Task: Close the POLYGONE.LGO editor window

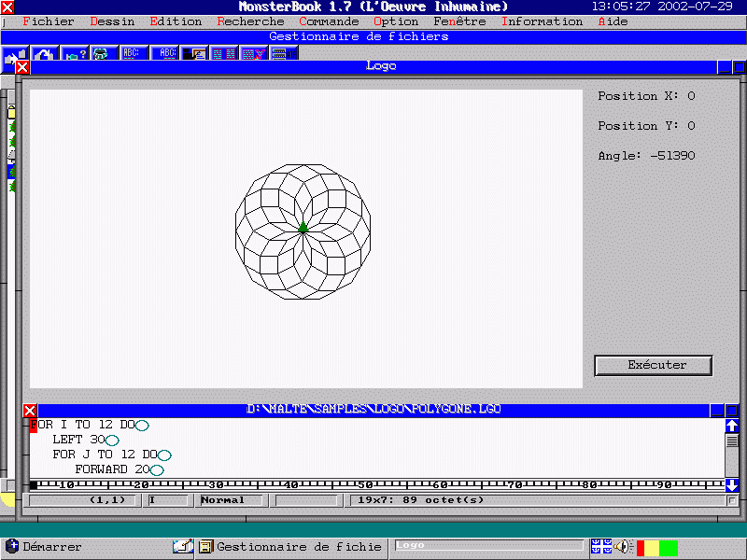Action: pyautogui.click(x=30, y=411)
